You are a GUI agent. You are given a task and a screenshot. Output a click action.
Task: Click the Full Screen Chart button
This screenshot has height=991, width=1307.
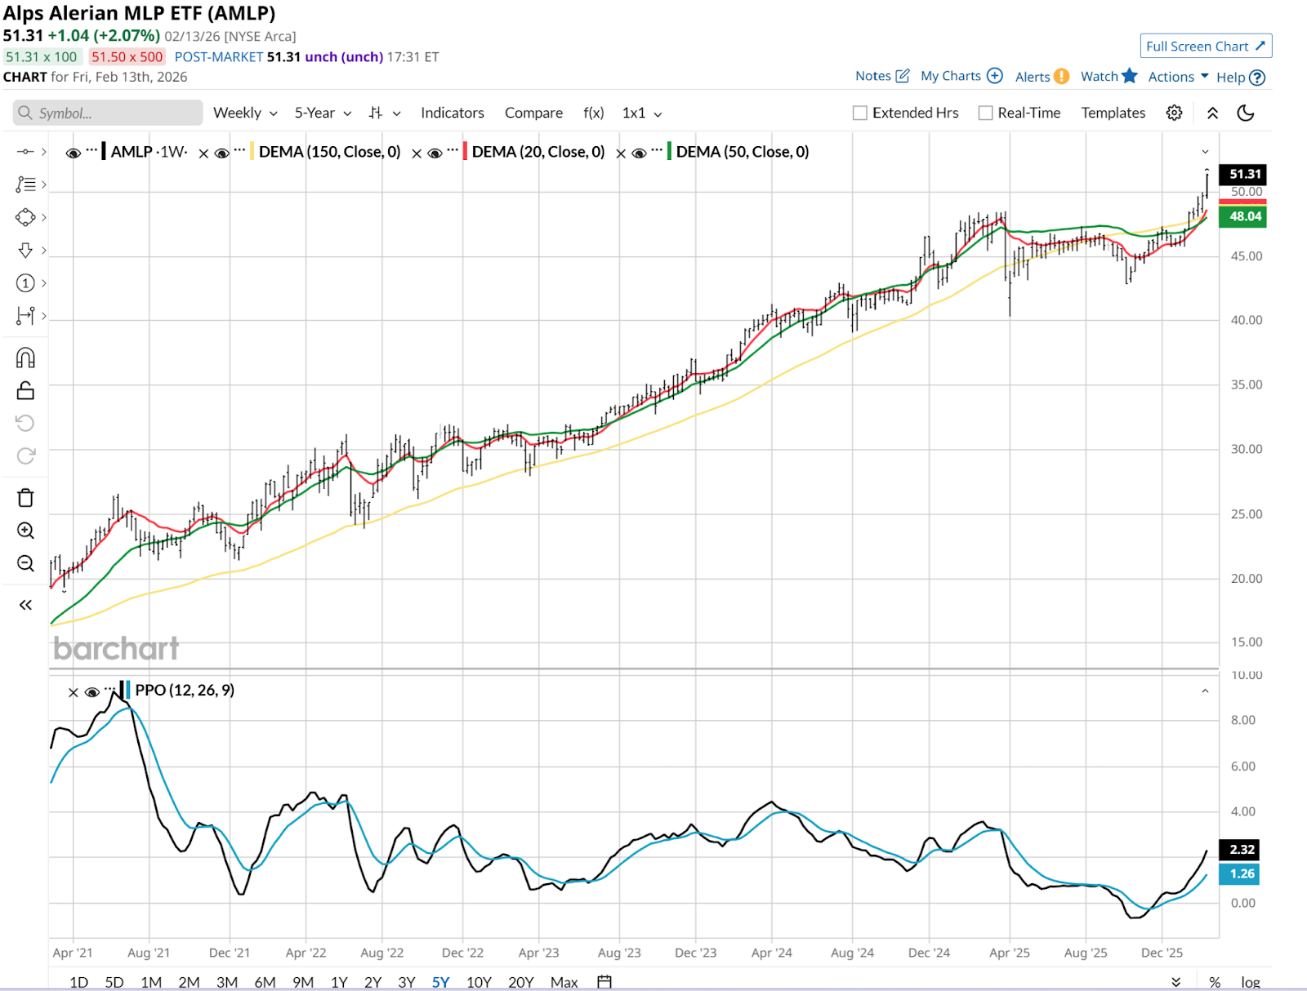click(1205, 47)
